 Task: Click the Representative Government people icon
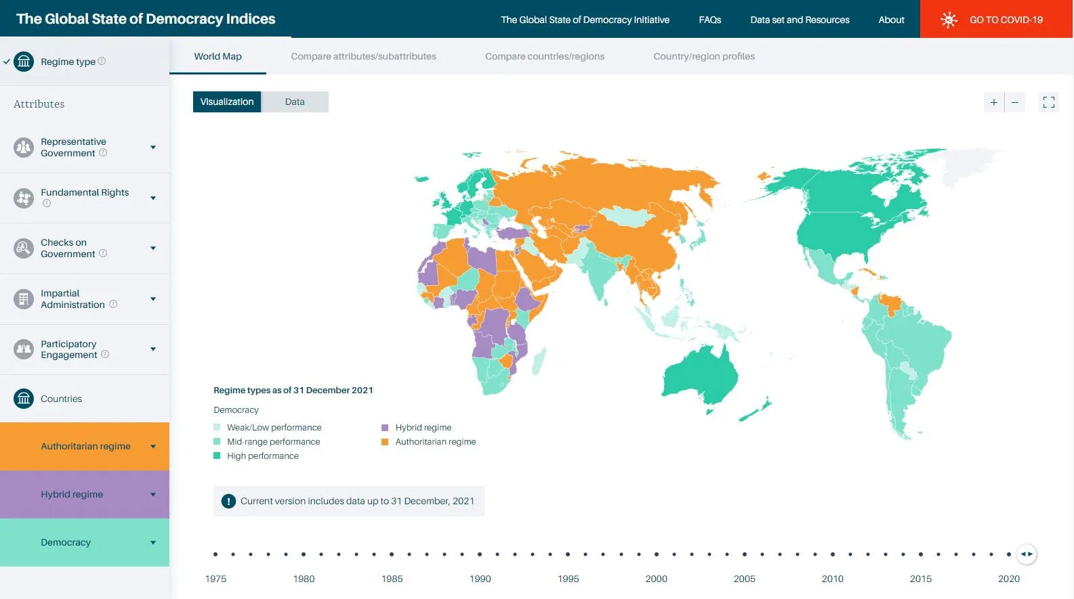(x=24, y=148)
